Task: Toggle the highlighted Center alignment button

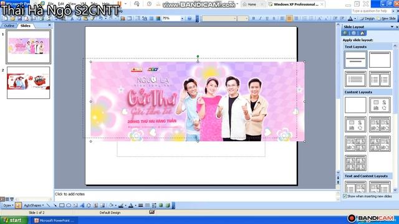Action: click(289, 19)
